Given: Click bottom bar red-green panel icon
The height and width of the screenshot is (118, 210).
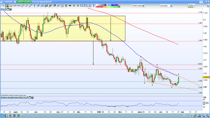Looking at the screenshot, I should 19,116.
